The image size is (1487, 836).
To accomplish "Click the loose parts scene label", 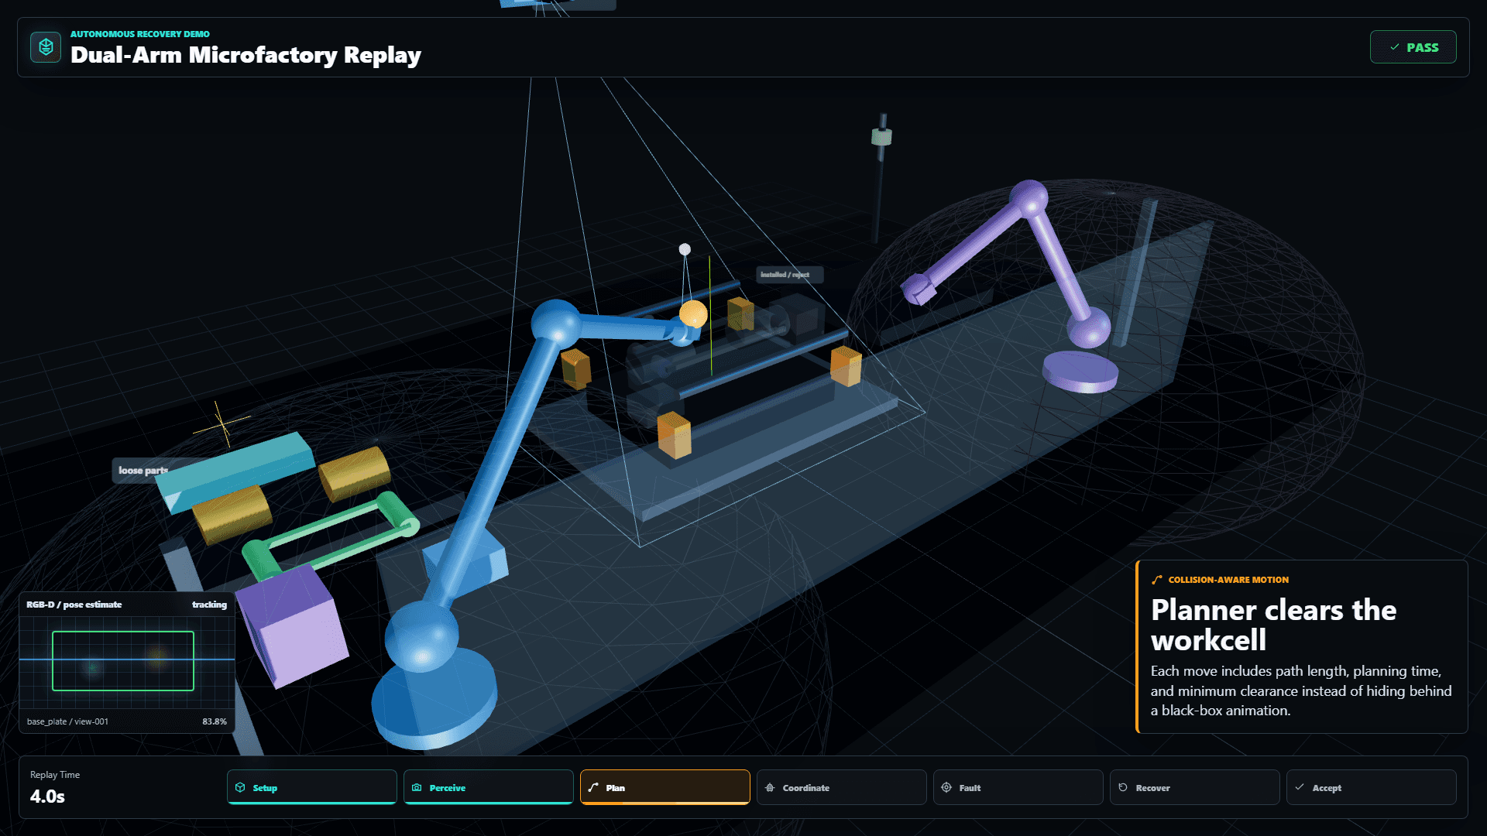I will pos(143,471).
